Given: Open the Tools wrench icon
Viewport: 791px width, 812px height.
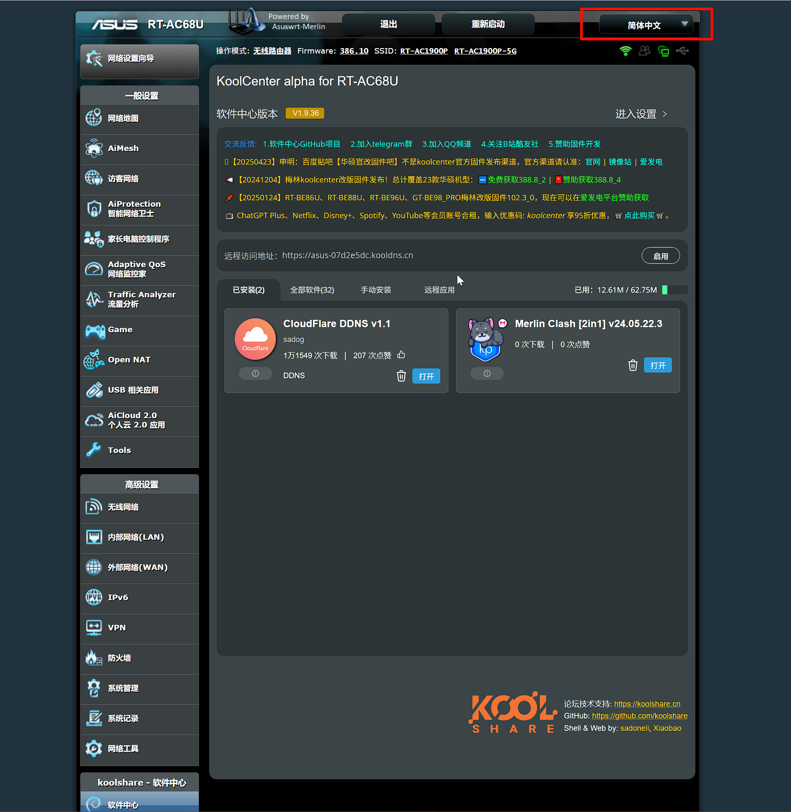Looking at the screenshot, I should click(94, 450).
